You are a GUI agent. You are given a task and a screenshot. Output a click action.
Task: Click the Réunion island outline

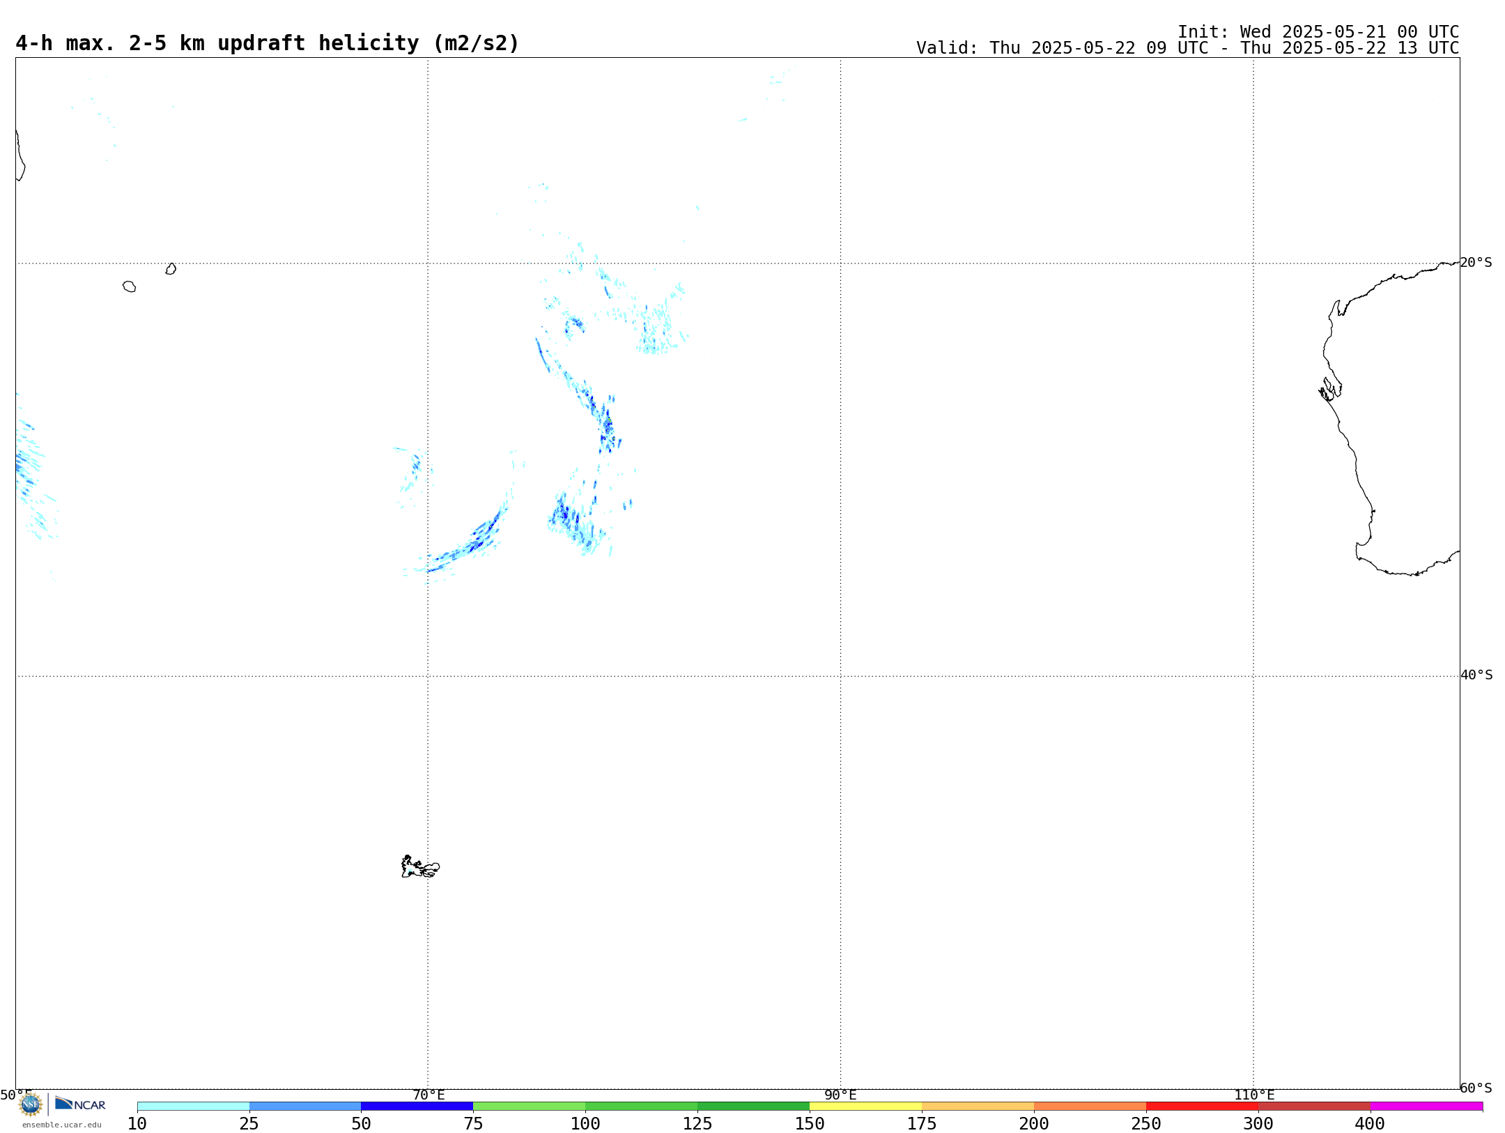pos(130,286)
